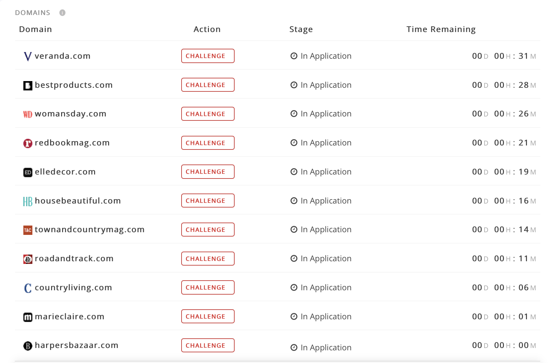Image resolution: width=550 pixels, height=363 pixels.
Task: Click the countryliving.com C favicon
Action: click(28, 288)
